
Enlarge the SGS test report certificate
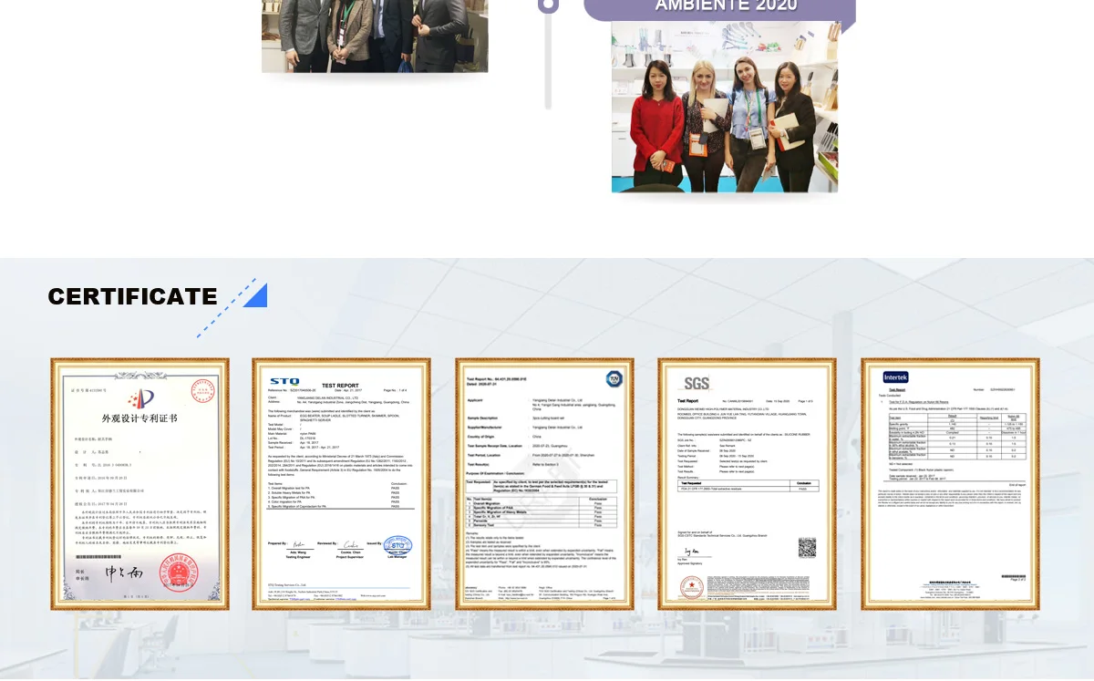pyautogui.click(x=747, y=483)
